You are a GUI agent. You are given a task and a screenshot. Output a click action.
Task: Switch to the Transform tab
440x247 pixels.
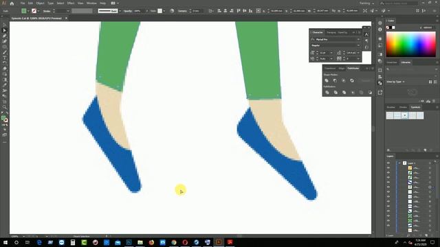coord(330,69)
